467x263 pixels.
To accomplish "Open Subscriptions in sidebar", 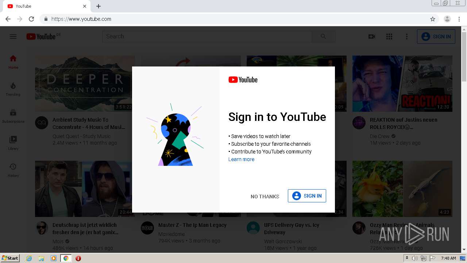I will tap(13, 116).
